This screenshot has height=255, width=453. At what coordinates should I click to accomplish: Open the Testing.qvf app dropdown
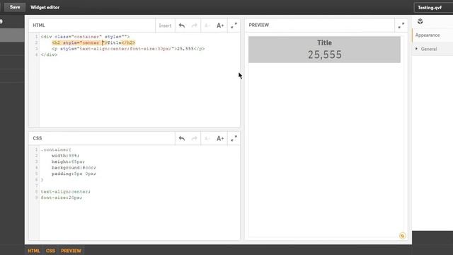[433, 8]
